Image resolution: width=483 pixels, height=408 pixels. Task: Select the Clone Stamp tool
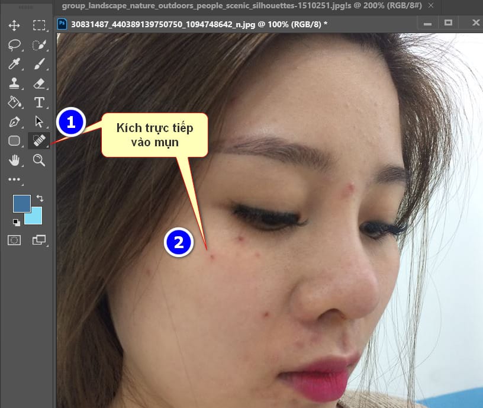point(15,83)
